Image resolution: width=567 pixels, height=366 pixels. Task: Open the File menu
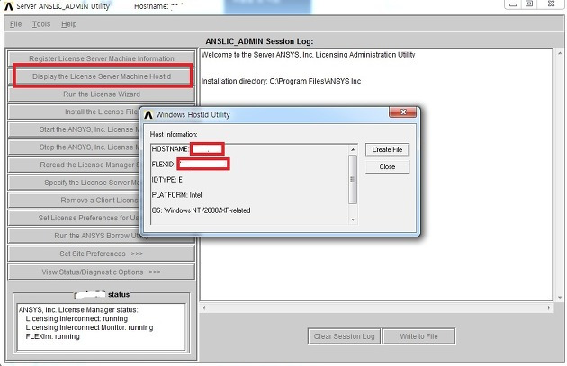pos(15,24)
